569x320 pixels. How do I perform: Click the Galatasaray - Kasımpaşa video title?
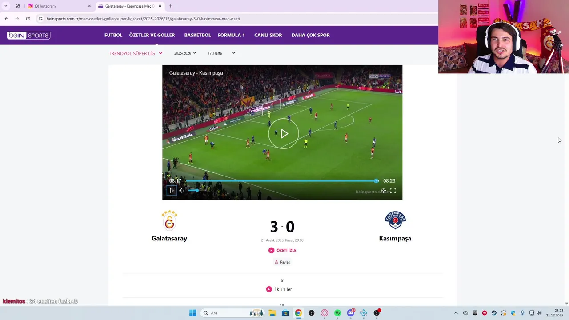tap(196, 73)
